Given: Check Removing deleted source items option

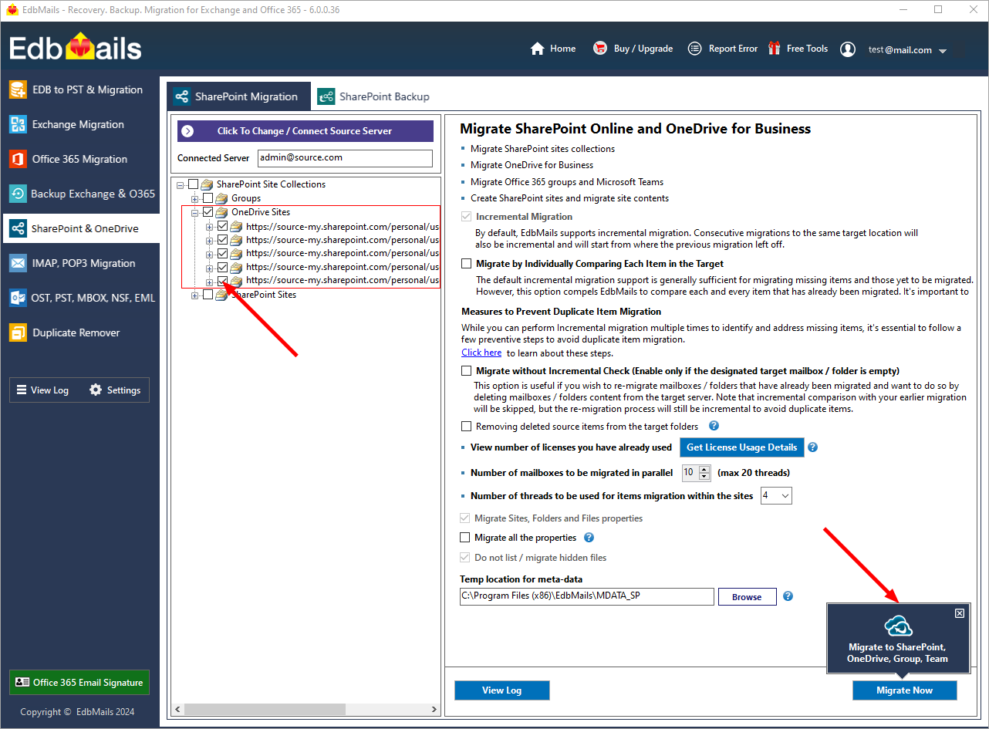Looking at the screenshot, I should coord(466,426).
